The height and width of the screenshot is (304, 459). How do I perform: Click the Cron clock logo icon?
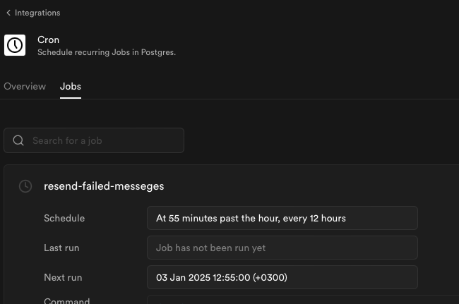[15, 45]
